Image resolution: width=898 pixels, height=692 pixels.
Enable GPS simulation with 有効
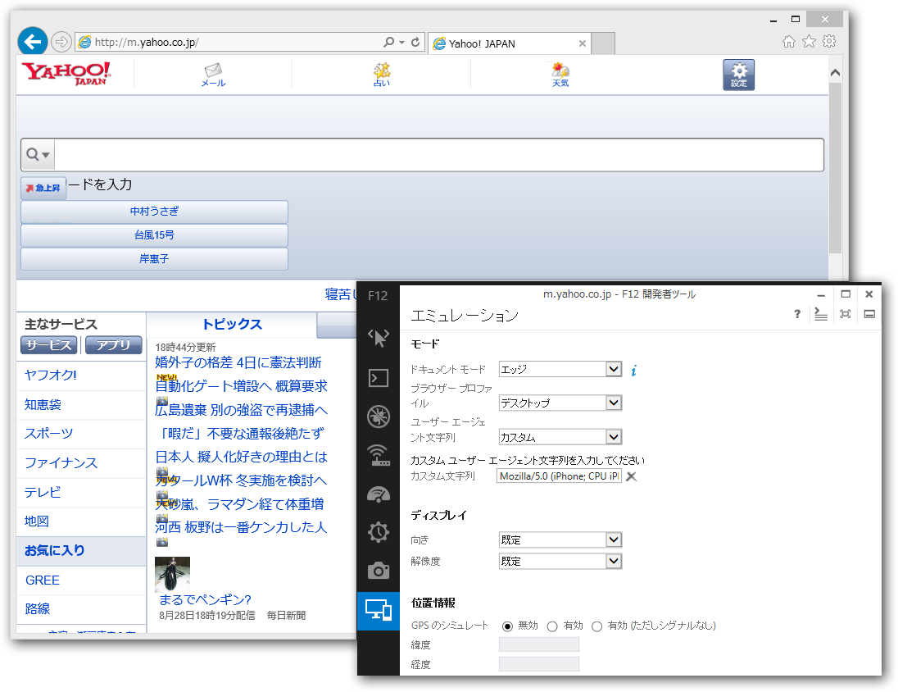point(552,625)
